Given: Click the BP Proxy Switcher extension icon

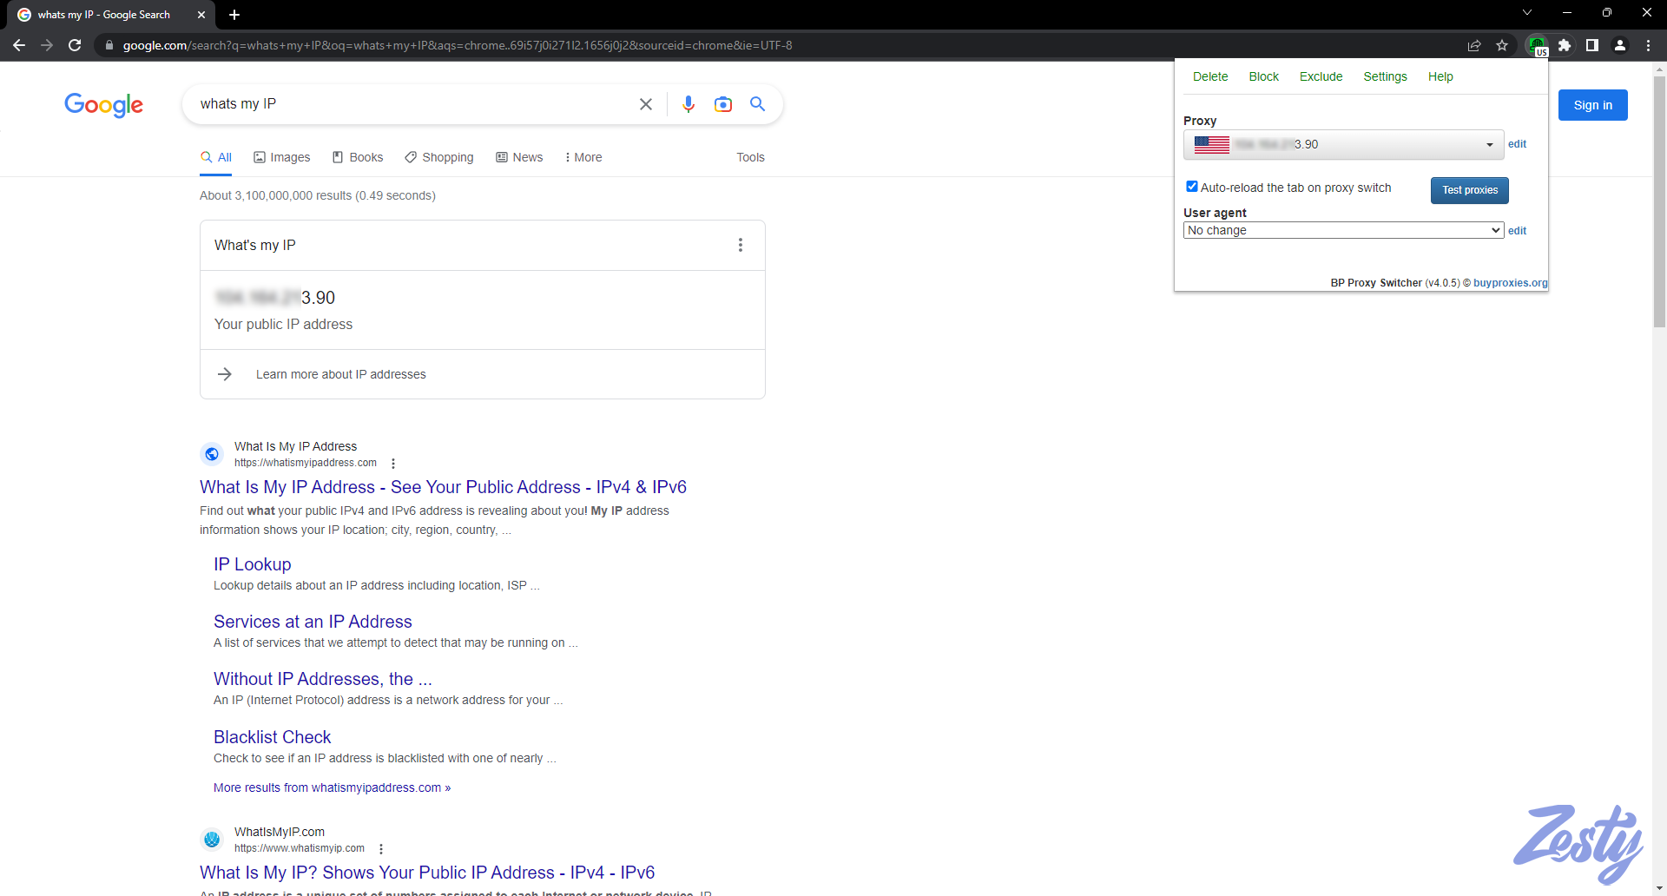Looking at the screenshot, I should (1537, 45).
